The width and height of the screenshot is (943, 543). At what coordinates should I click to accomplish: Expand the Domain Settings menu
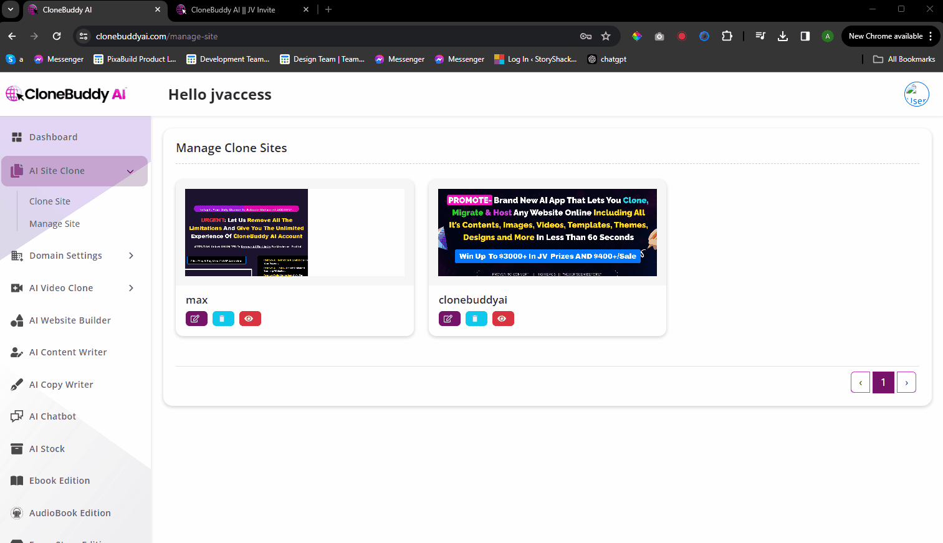click(65, 255)
